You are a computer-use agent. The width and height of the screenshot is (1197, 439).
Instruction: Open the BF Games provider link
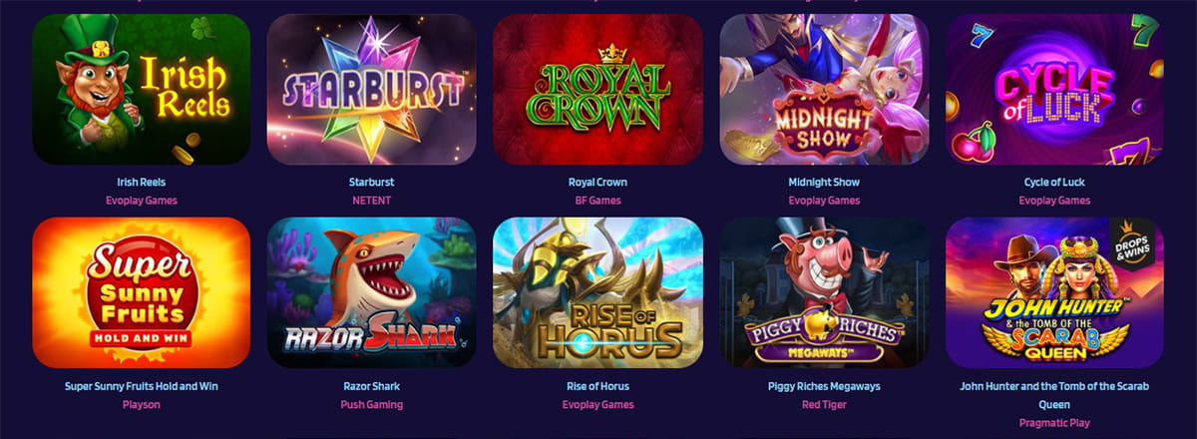point(598,201)
